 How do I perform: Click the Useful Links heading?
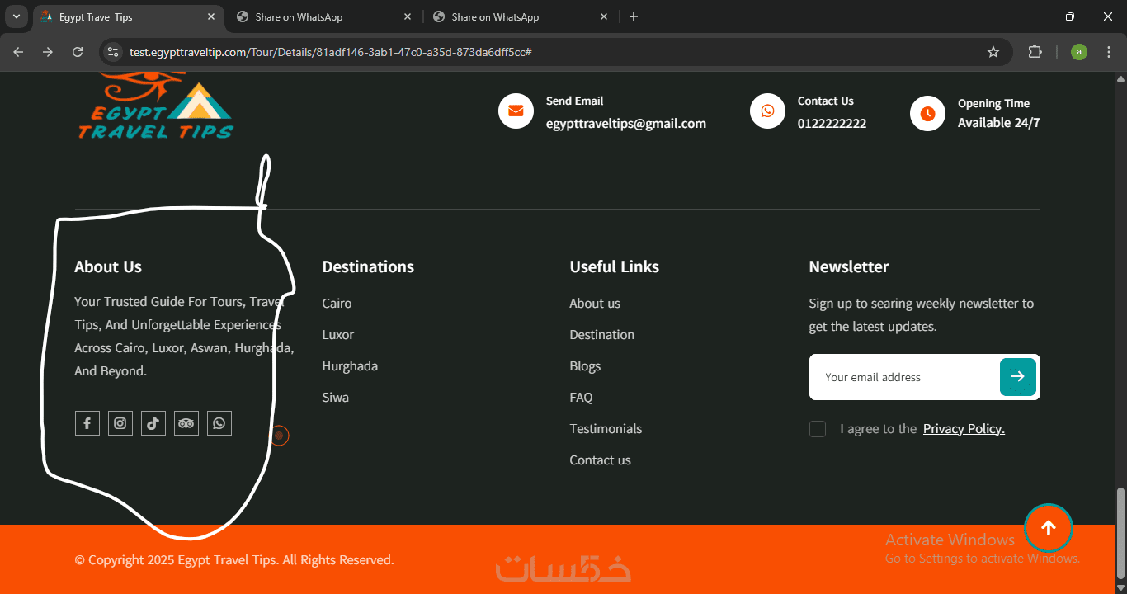(615, 266)
